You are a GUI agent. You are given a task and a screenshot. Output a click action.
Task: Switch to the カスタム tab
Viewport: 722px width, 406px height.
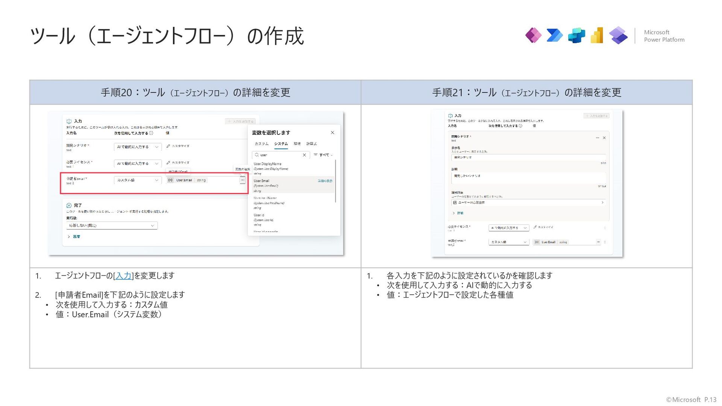click(261, 144)
